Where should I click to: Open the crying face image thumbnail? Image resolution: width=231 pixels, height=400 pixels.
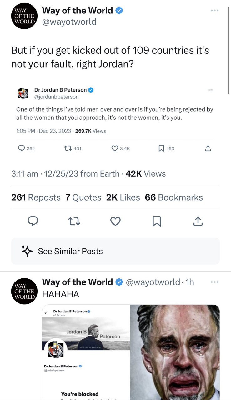[175, 352]
